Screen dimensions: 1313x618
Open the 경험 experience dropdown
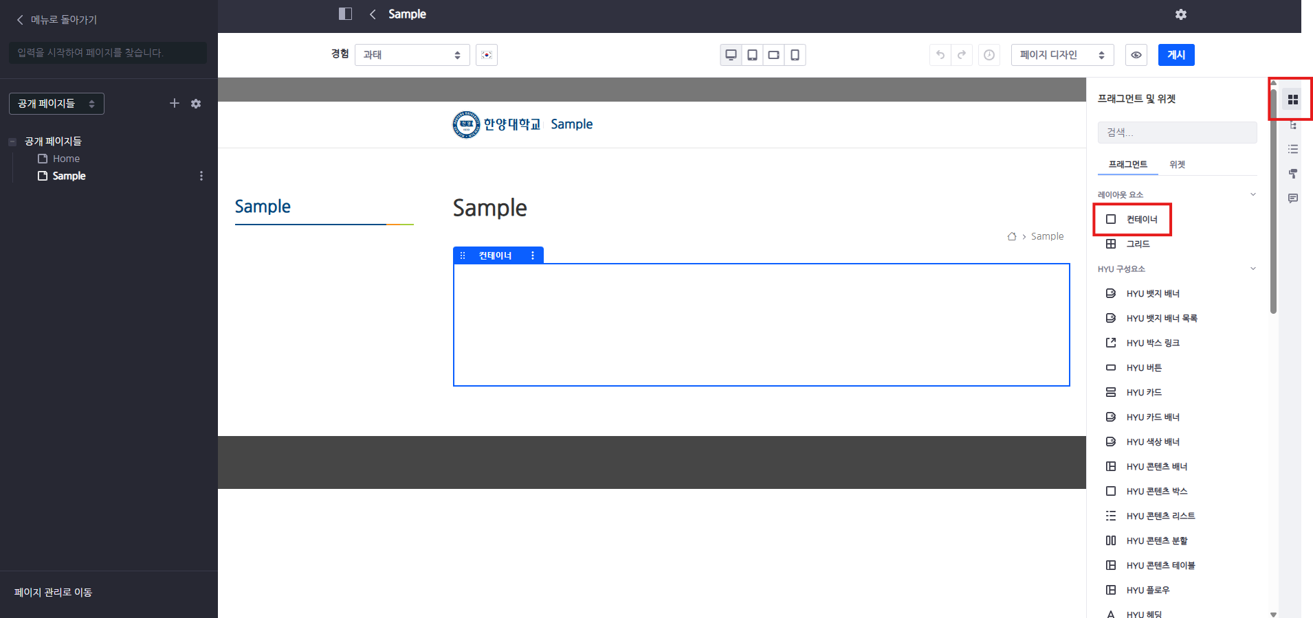click(412, 55)
